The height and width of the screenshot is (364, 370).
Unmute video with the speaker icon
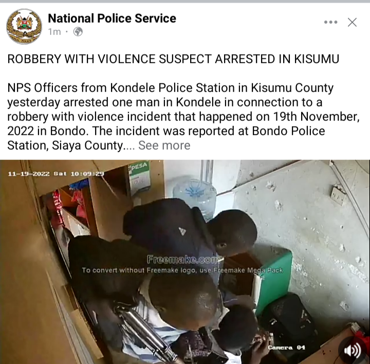click(x=353, y=351)
